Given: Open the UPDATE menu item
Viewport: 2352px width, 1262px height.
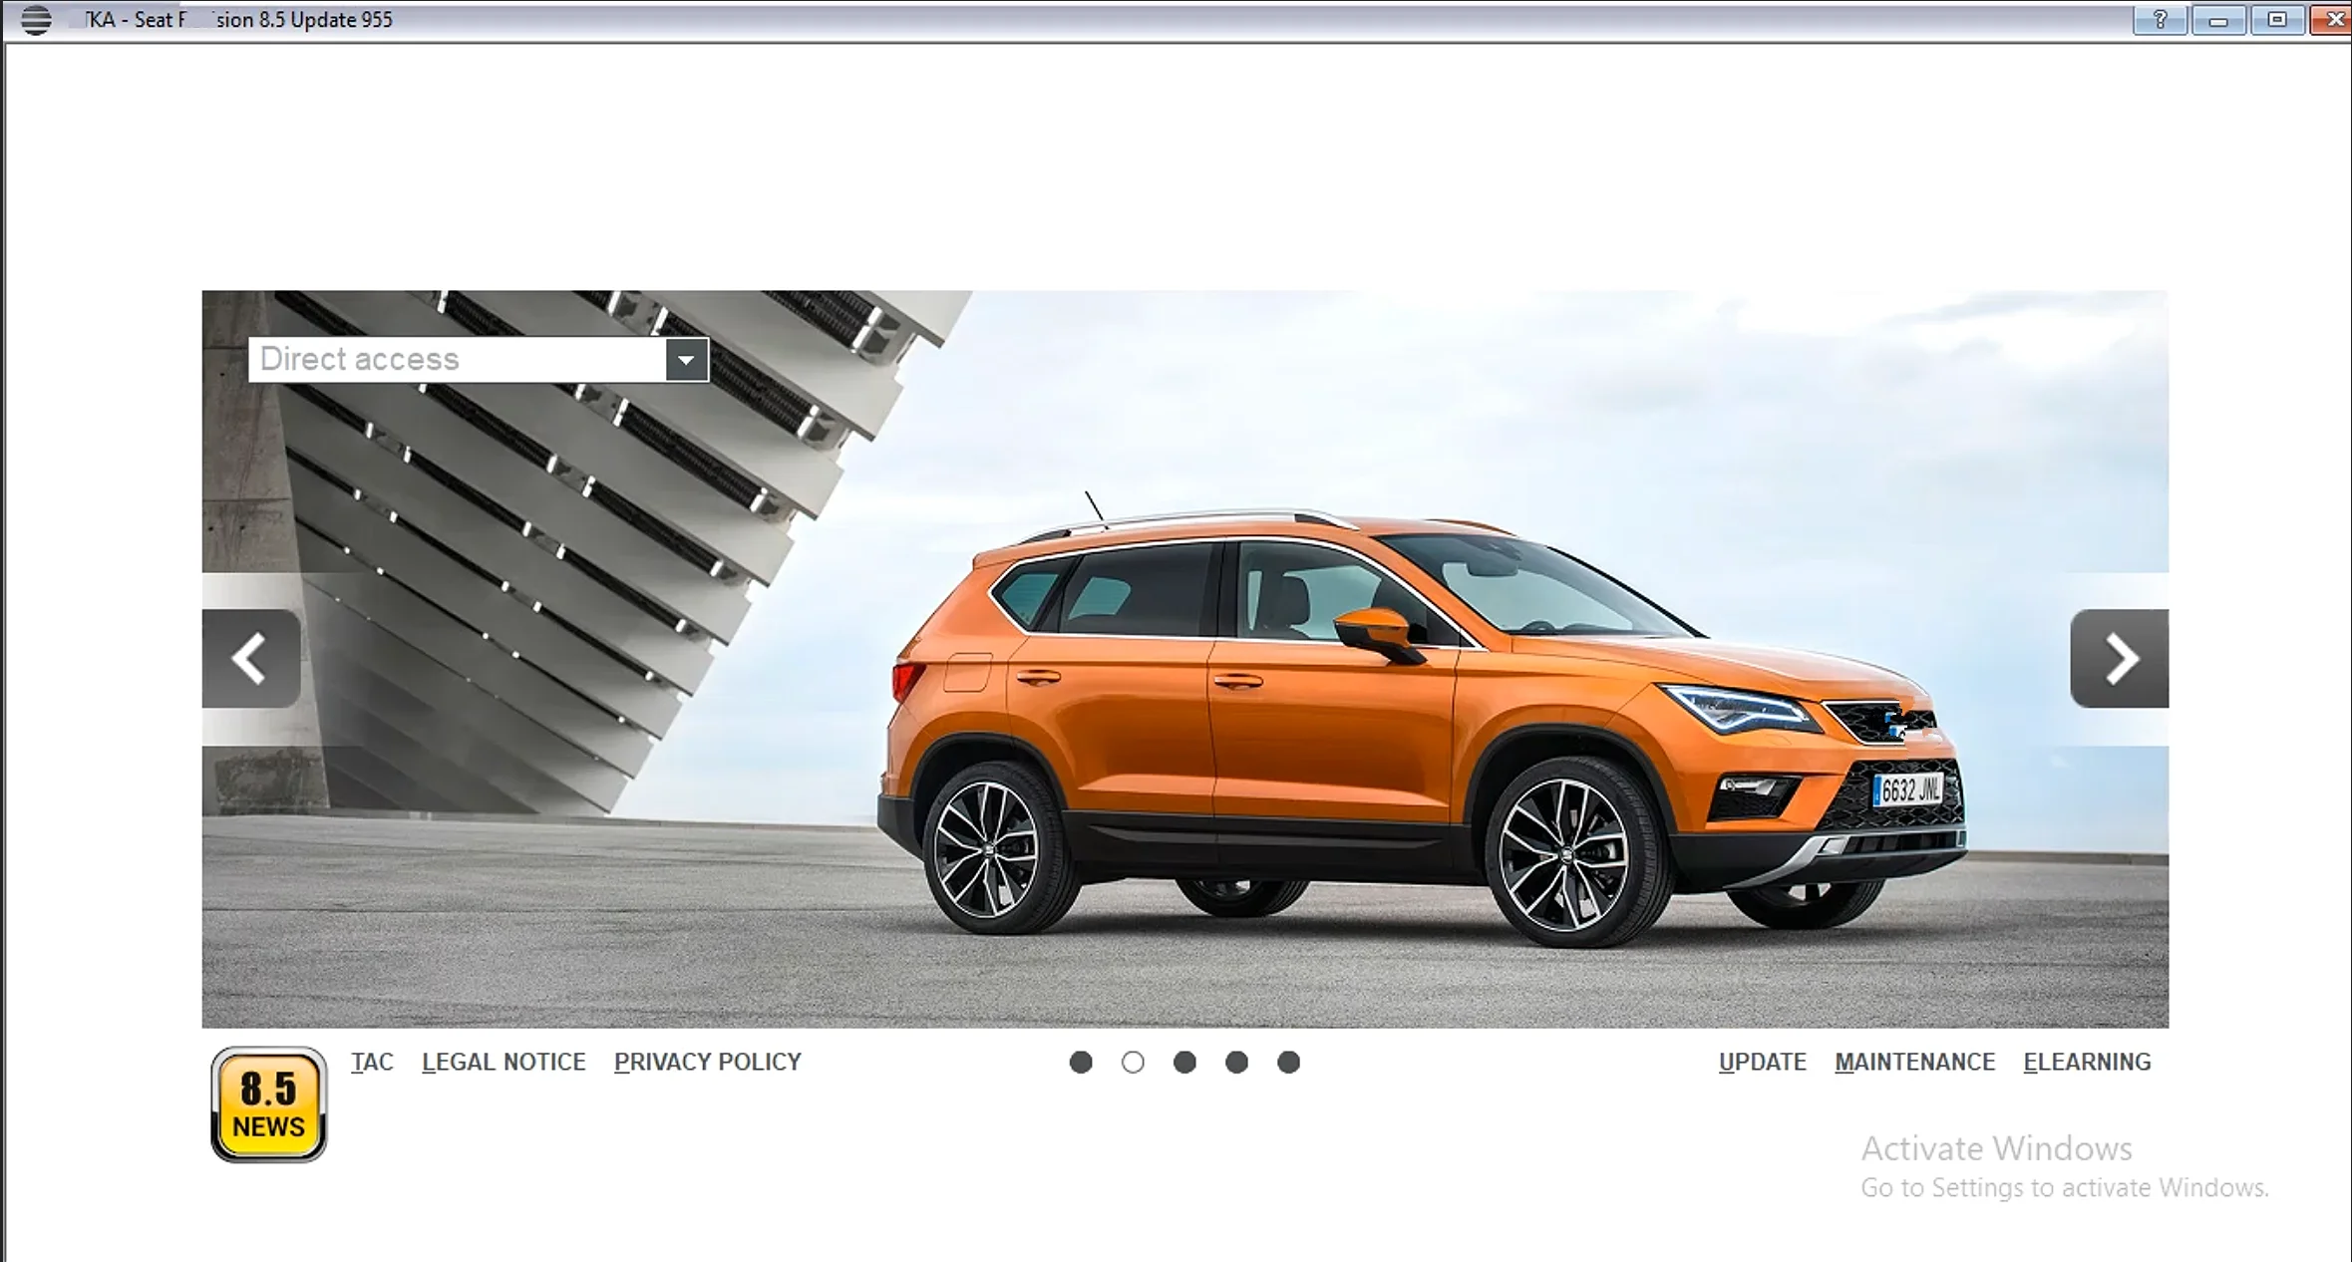Looking at the screenshot, I should click(x=1762, y=1063).
